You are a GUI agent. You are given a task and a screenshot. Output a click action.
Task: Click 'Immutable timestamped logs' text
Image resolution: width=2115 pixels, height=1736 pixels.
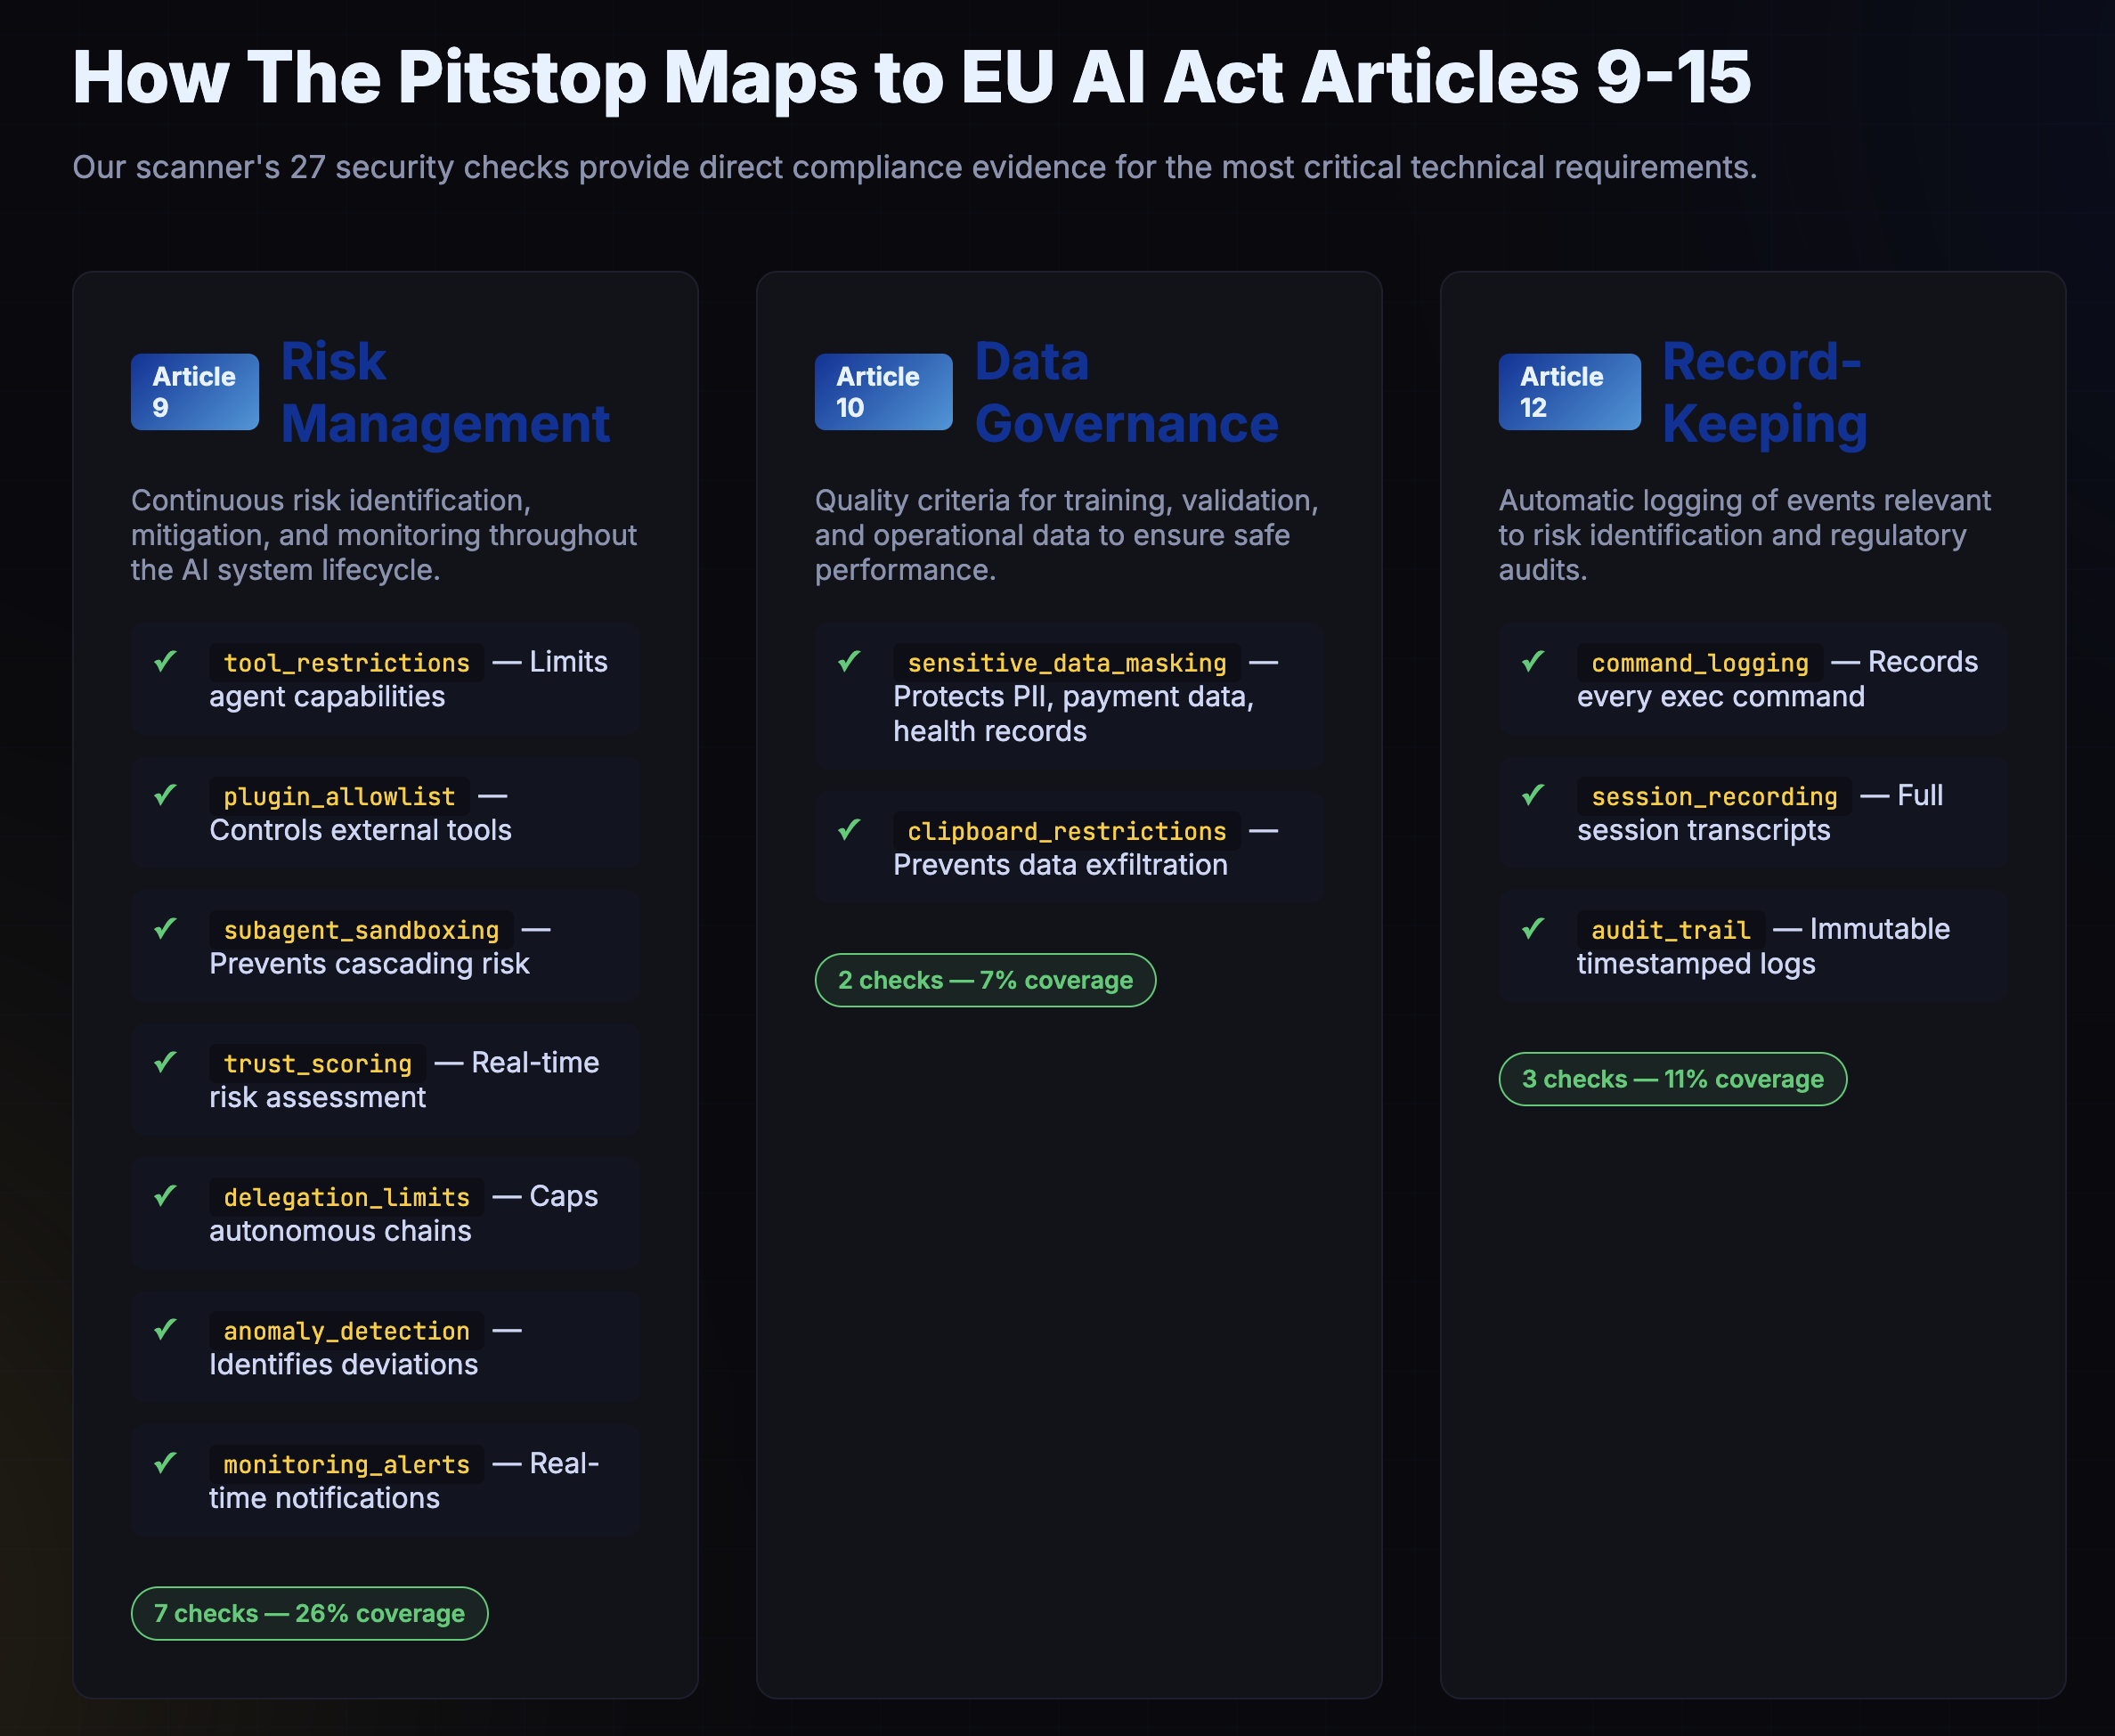(x=1763, y=946)
